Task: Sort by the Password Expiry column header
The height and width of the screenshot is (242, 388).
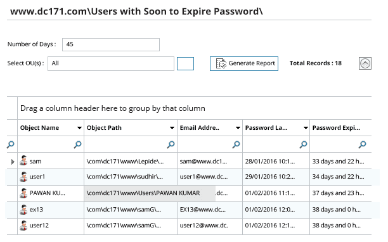Action: coord(336,128)
